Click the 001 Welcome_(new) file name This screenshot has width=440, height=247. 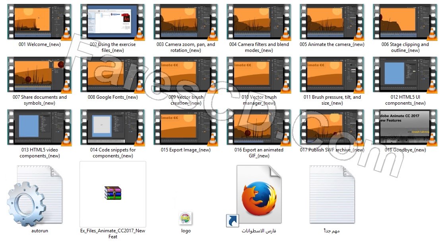(40, 44)
